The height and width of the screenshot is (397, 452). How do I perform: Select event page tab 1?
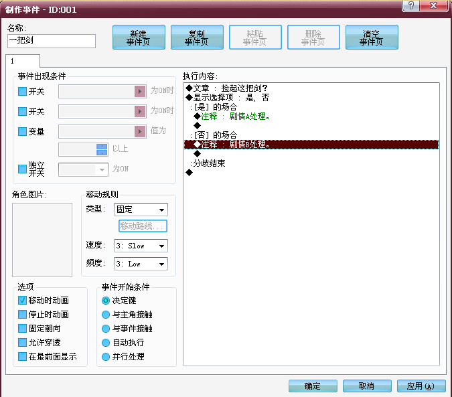(23, 61)
